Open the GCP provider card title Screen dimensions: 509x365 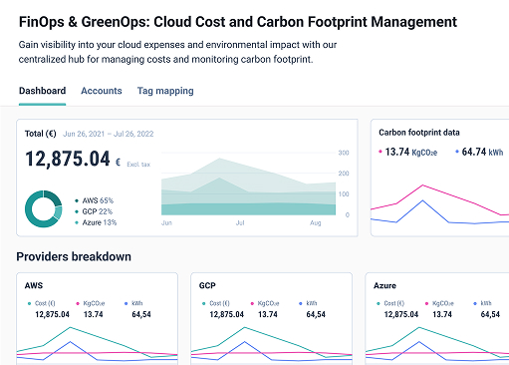[207, 286]
